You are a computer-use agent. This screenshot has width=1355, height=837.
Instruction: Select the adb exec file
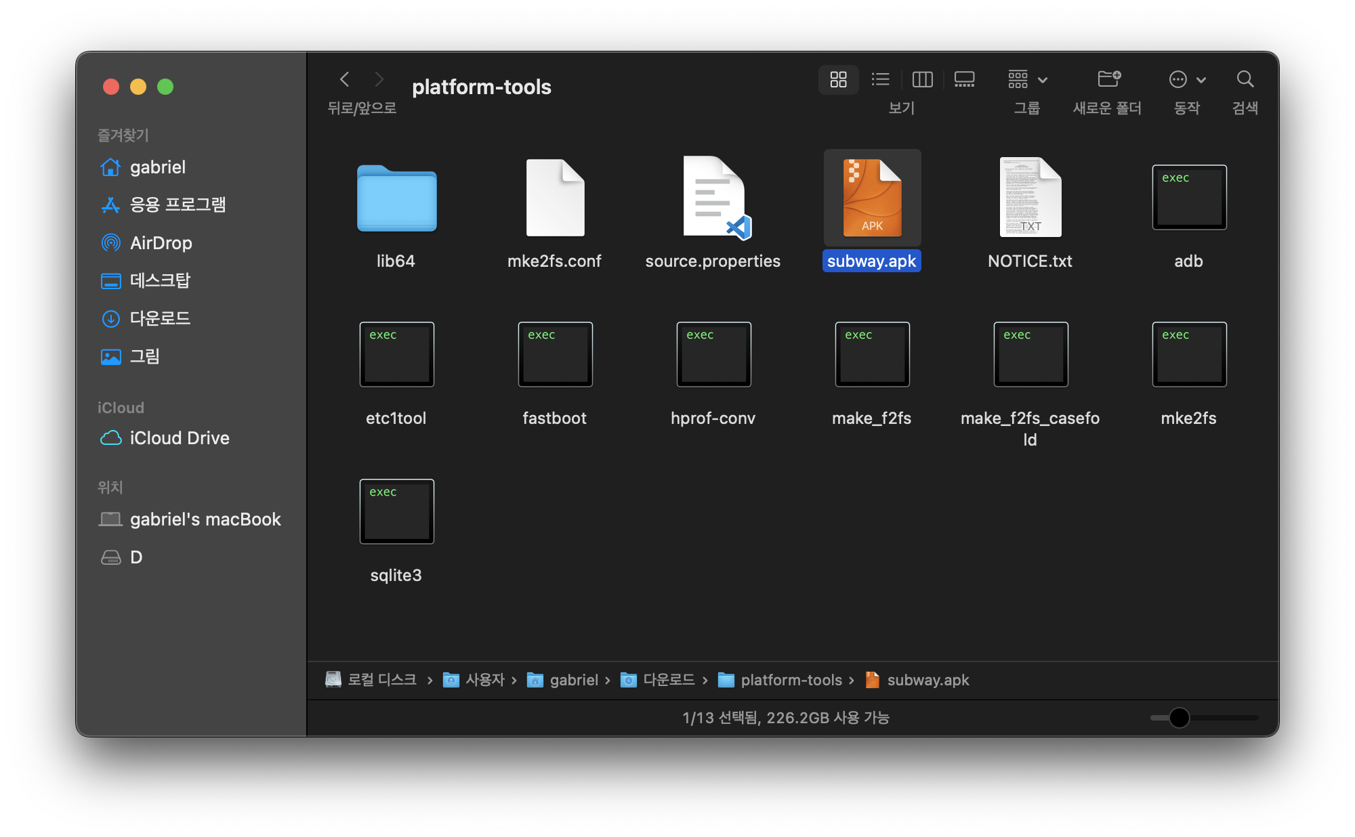tap(1188, 198)
